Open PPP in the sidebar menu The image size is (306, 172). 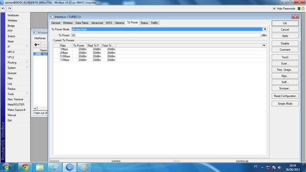click(10, 31)
